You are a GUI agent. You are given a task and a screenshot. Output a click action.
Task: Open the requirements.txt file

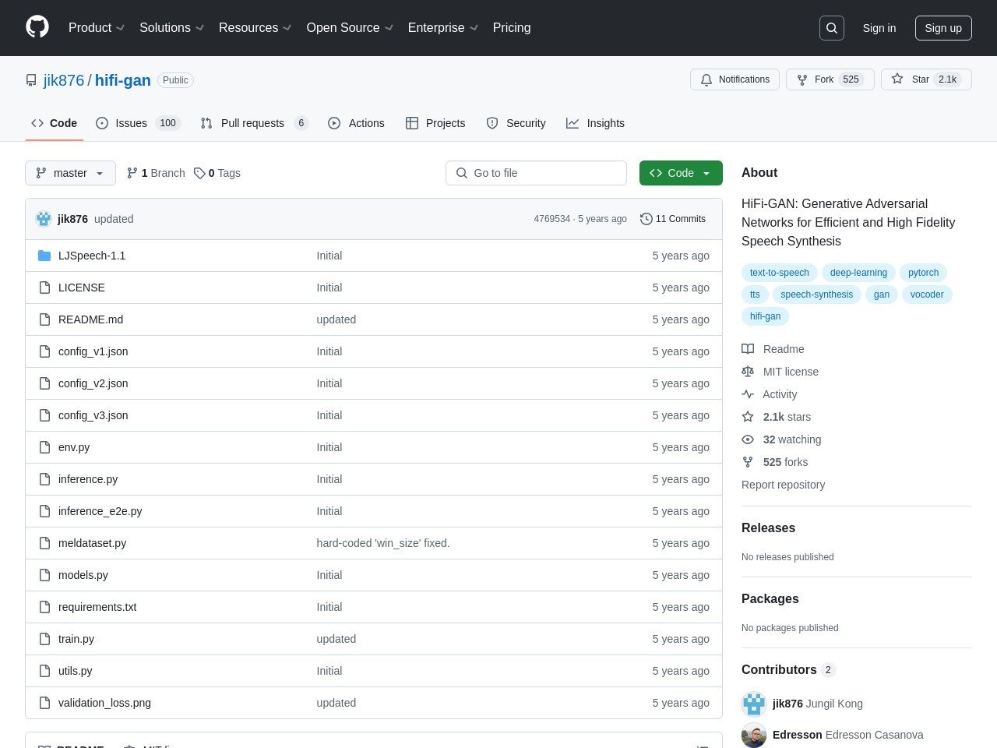97,607
